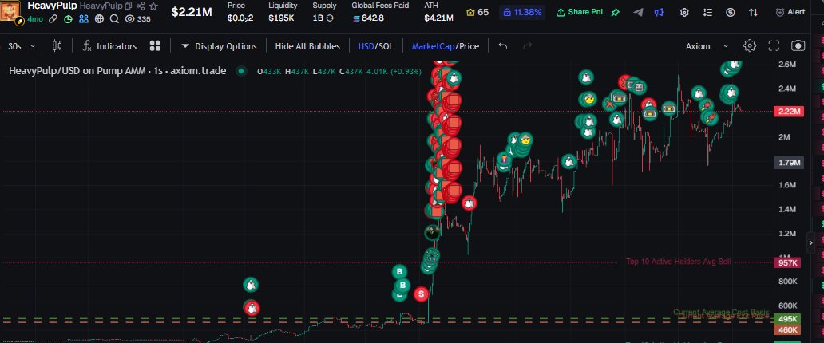This screenshot has height=343, width=824.
Task: Click the pill link icon under token name
Action: tap(53, 19)
